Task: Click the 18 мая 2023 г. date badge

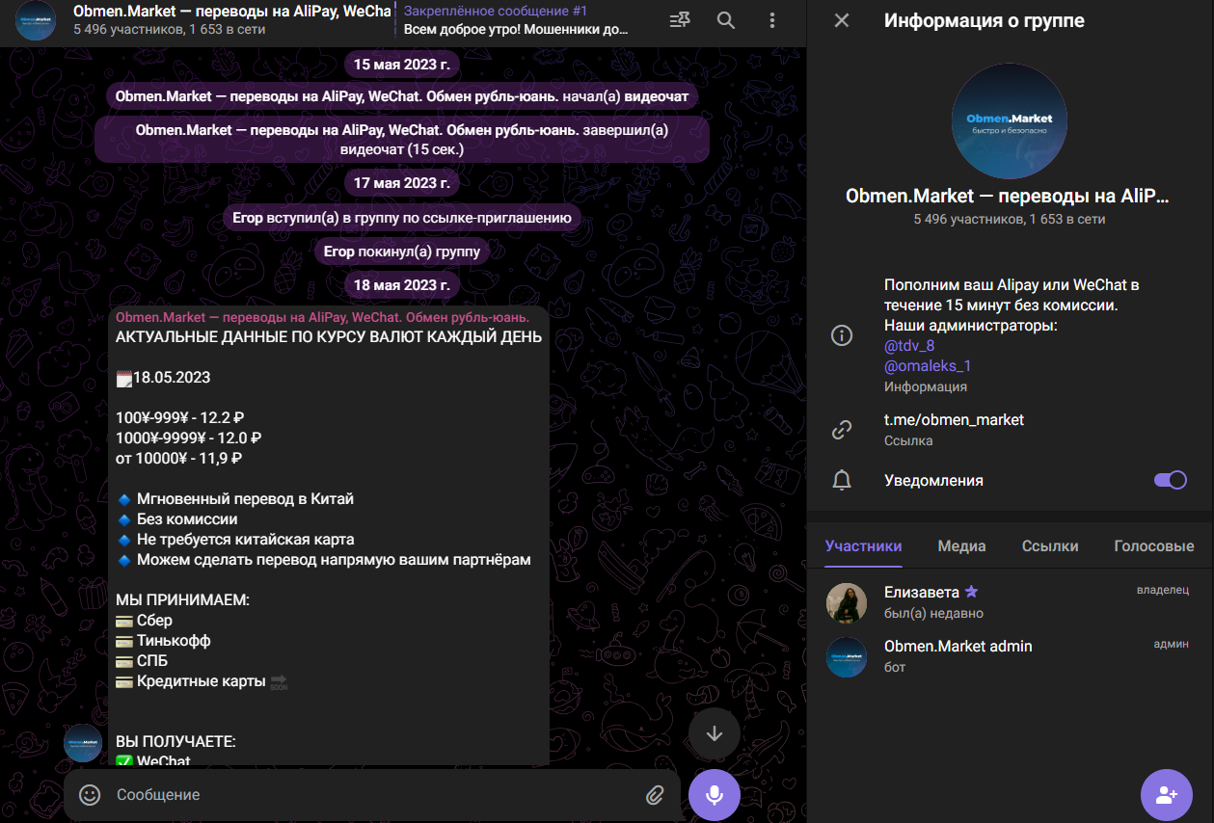Action: click(x=402, y=284)
